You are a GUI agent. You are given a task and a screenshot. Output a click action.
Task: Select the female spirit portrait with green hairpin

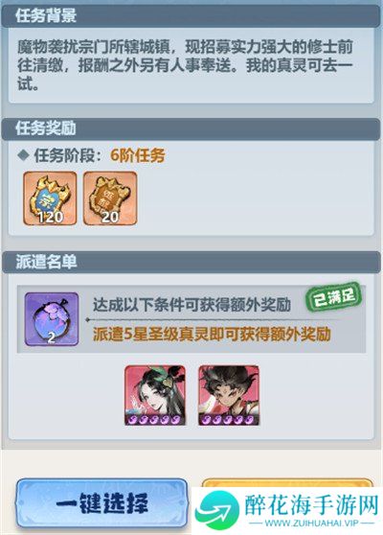pos(155,395)
